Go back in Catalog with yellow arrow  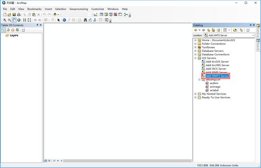point(196,30)
